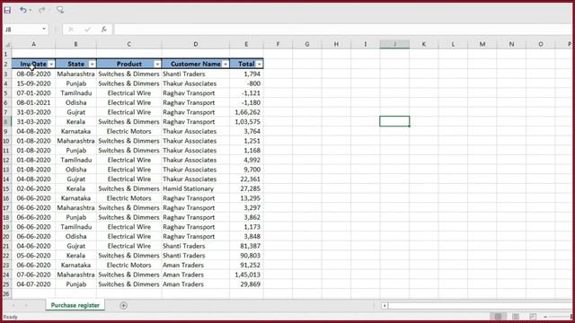
Task: Open the Inv Date filter dropdown
Action: point(51,64)
